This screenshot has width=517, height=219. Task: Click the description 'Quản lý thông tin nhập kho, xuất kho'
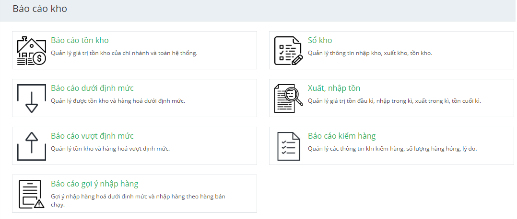tap(370, 53)
